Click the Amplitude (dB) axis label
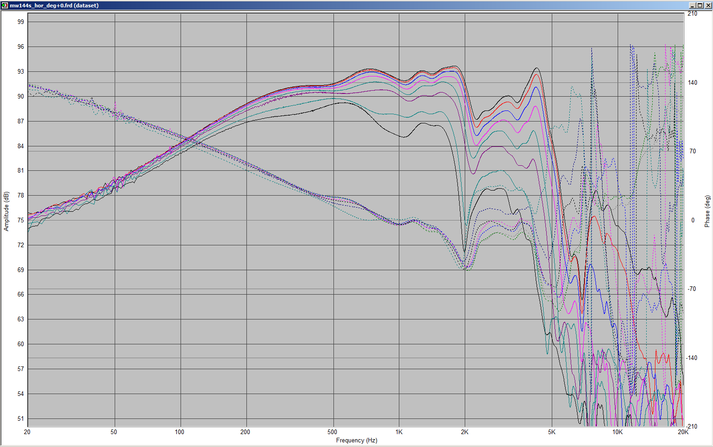The width and height of the screenshot is (713, 447). 6,211
